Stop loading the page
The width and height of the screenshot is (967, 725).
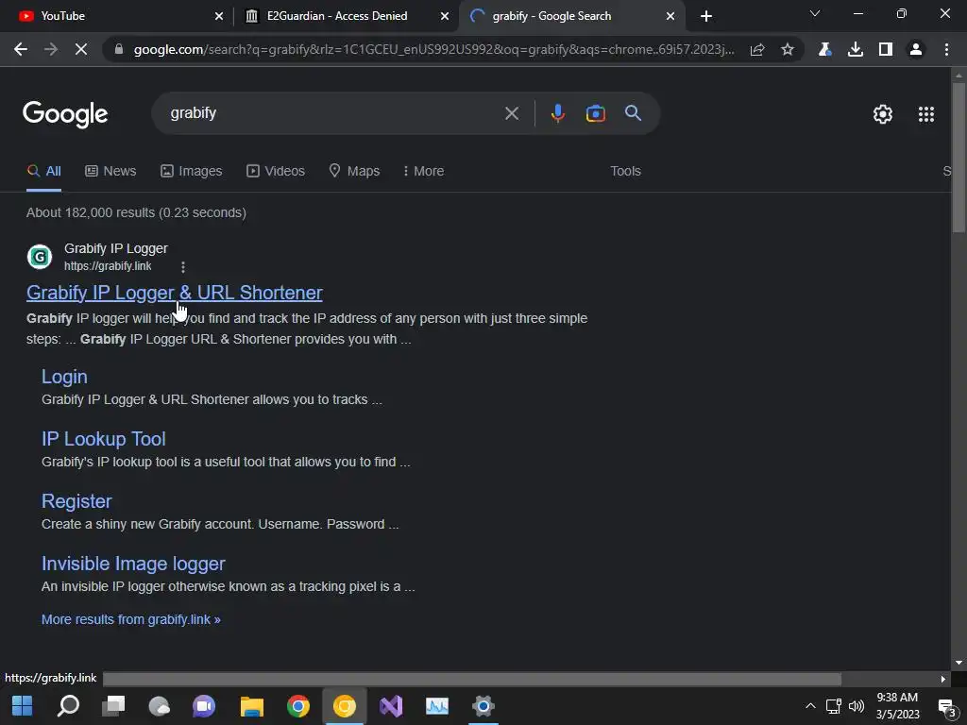click(81, 49)
